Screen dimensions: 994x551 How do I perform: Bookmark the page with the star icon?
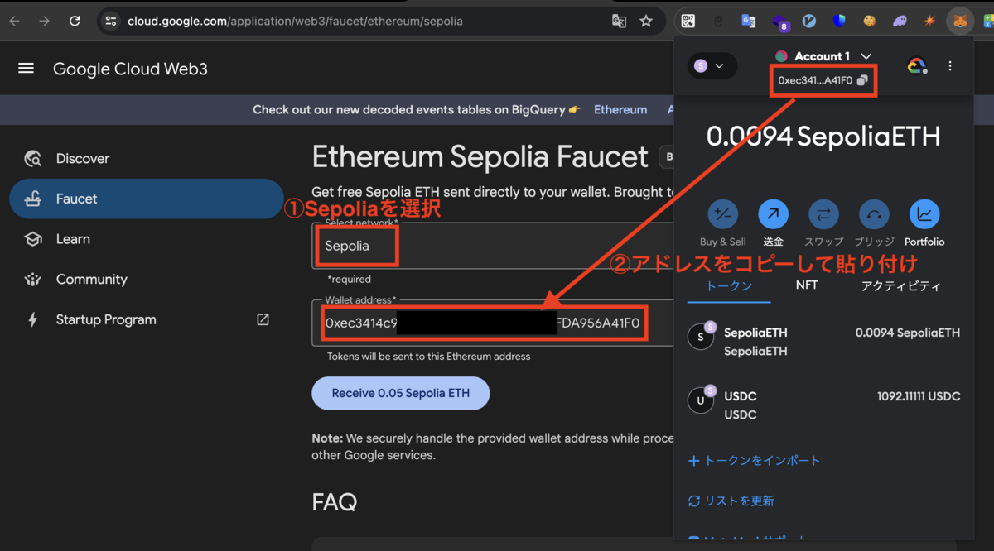tap(646, 22)
